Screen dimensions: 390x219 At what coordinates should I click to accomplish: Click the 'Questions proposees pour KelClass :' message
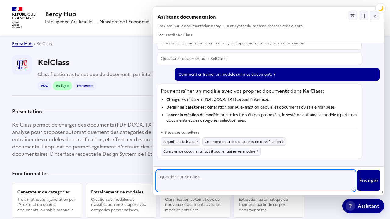tap(259, 59)
